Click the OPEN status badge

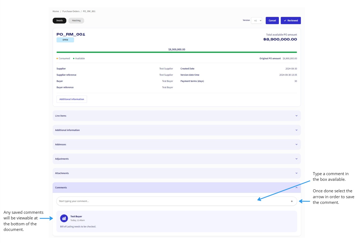(65, 40)
